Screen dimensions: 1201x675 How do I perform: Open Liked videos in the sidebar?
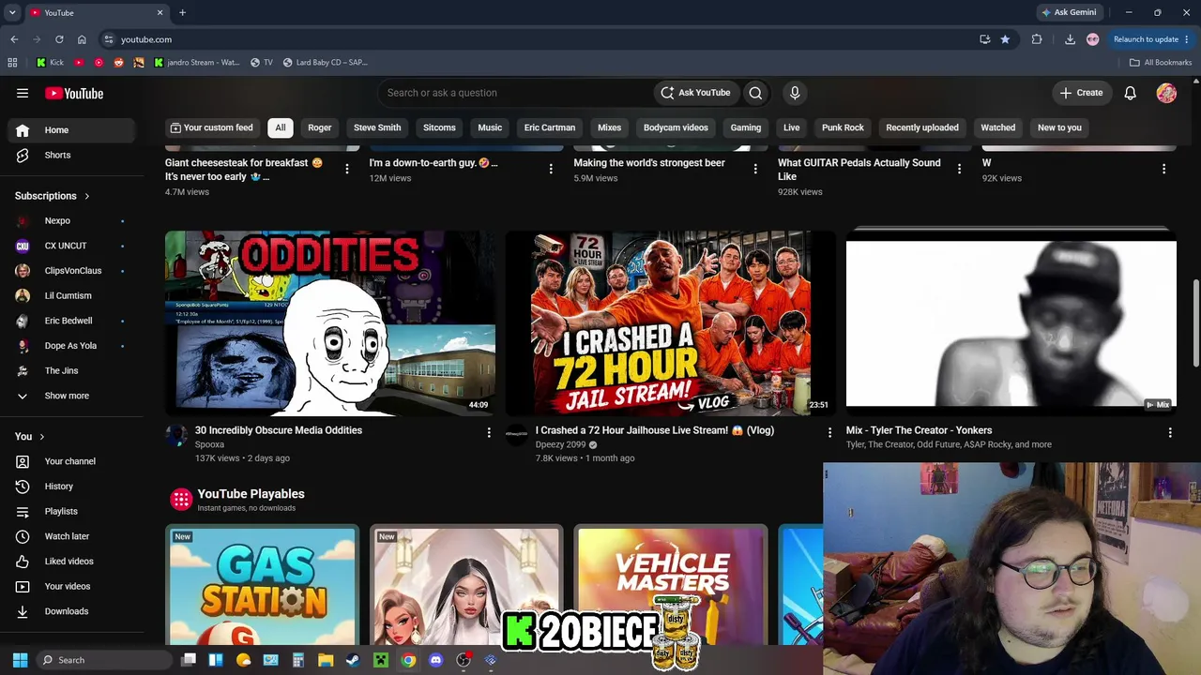(71, 562)
